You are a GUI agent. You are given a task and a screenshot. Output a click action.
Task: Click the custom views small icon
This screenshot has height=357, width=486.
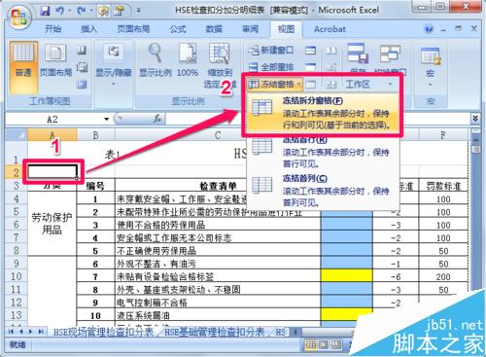click(x=82, y=67)
